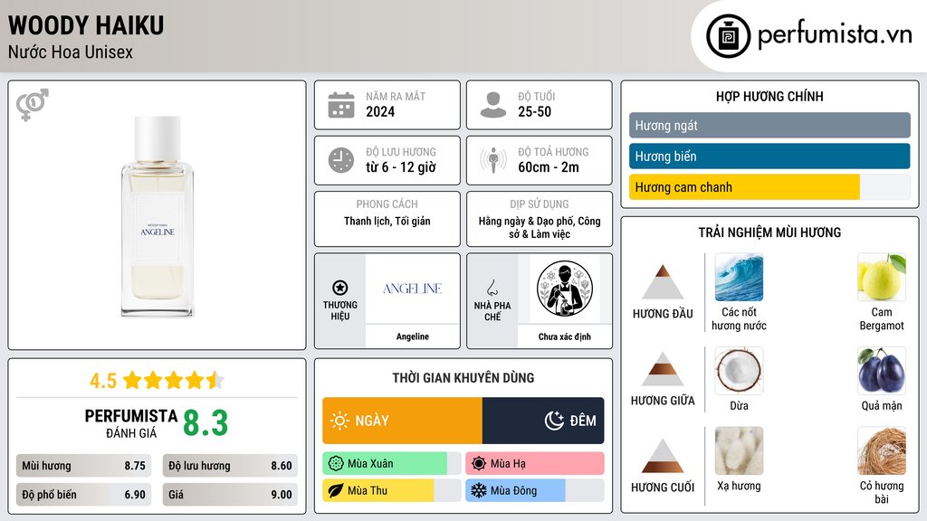The image size is (927, 521).
Task: Click the Ngày daytime orange bar
Action: pyautogui.click(x=403, y=421)
